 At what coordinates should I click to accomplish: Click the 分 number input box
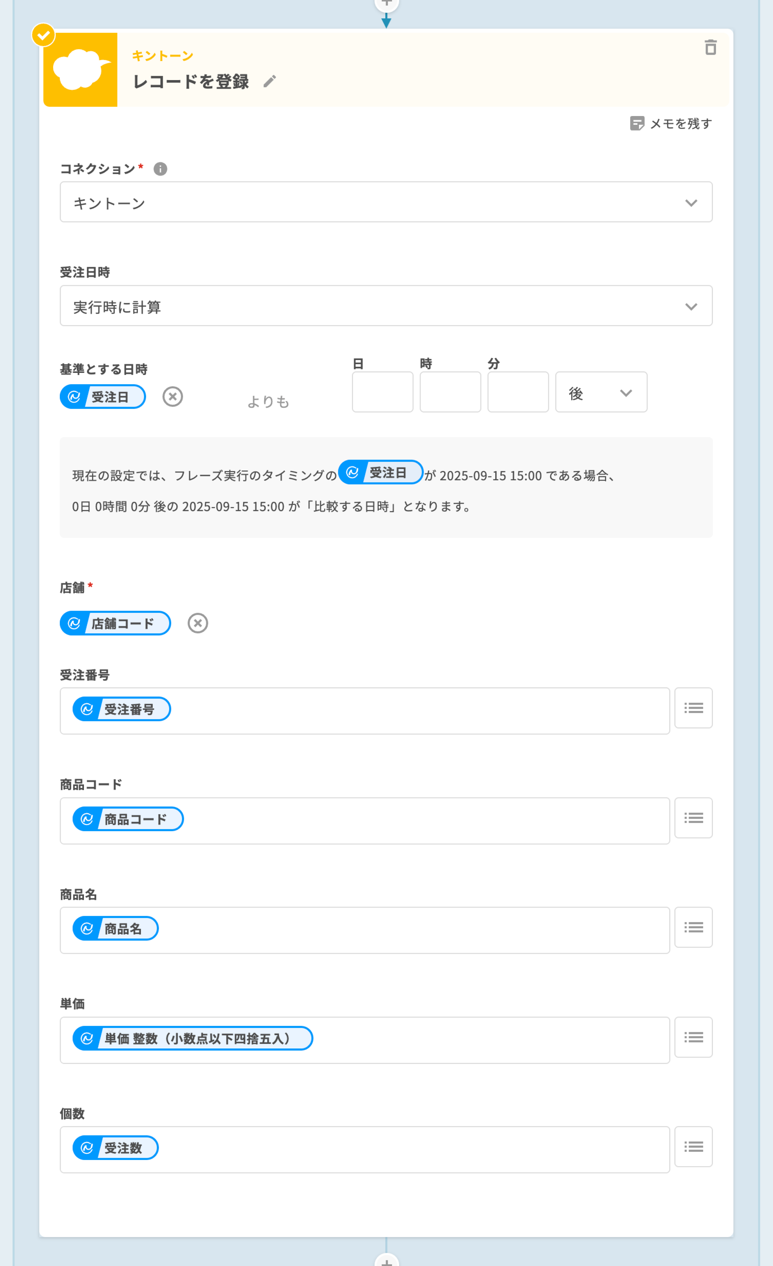[518, 392]
